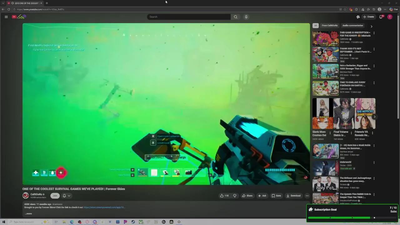Open options for the Born Into a Weak Noble video
The image size is (400, 225).
click(x=374, y=146)
